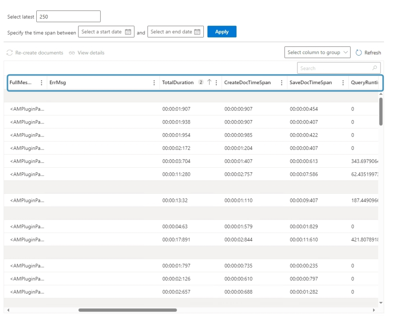396x319 pixels.
Task: Click the QueryRunti column header
Action: [x=364, y=83]
